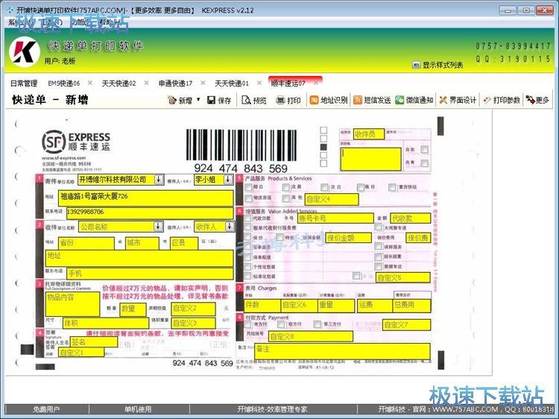Click the 省份 province field
This screenshot has height=419, width=559.
(x=86, y=243)
